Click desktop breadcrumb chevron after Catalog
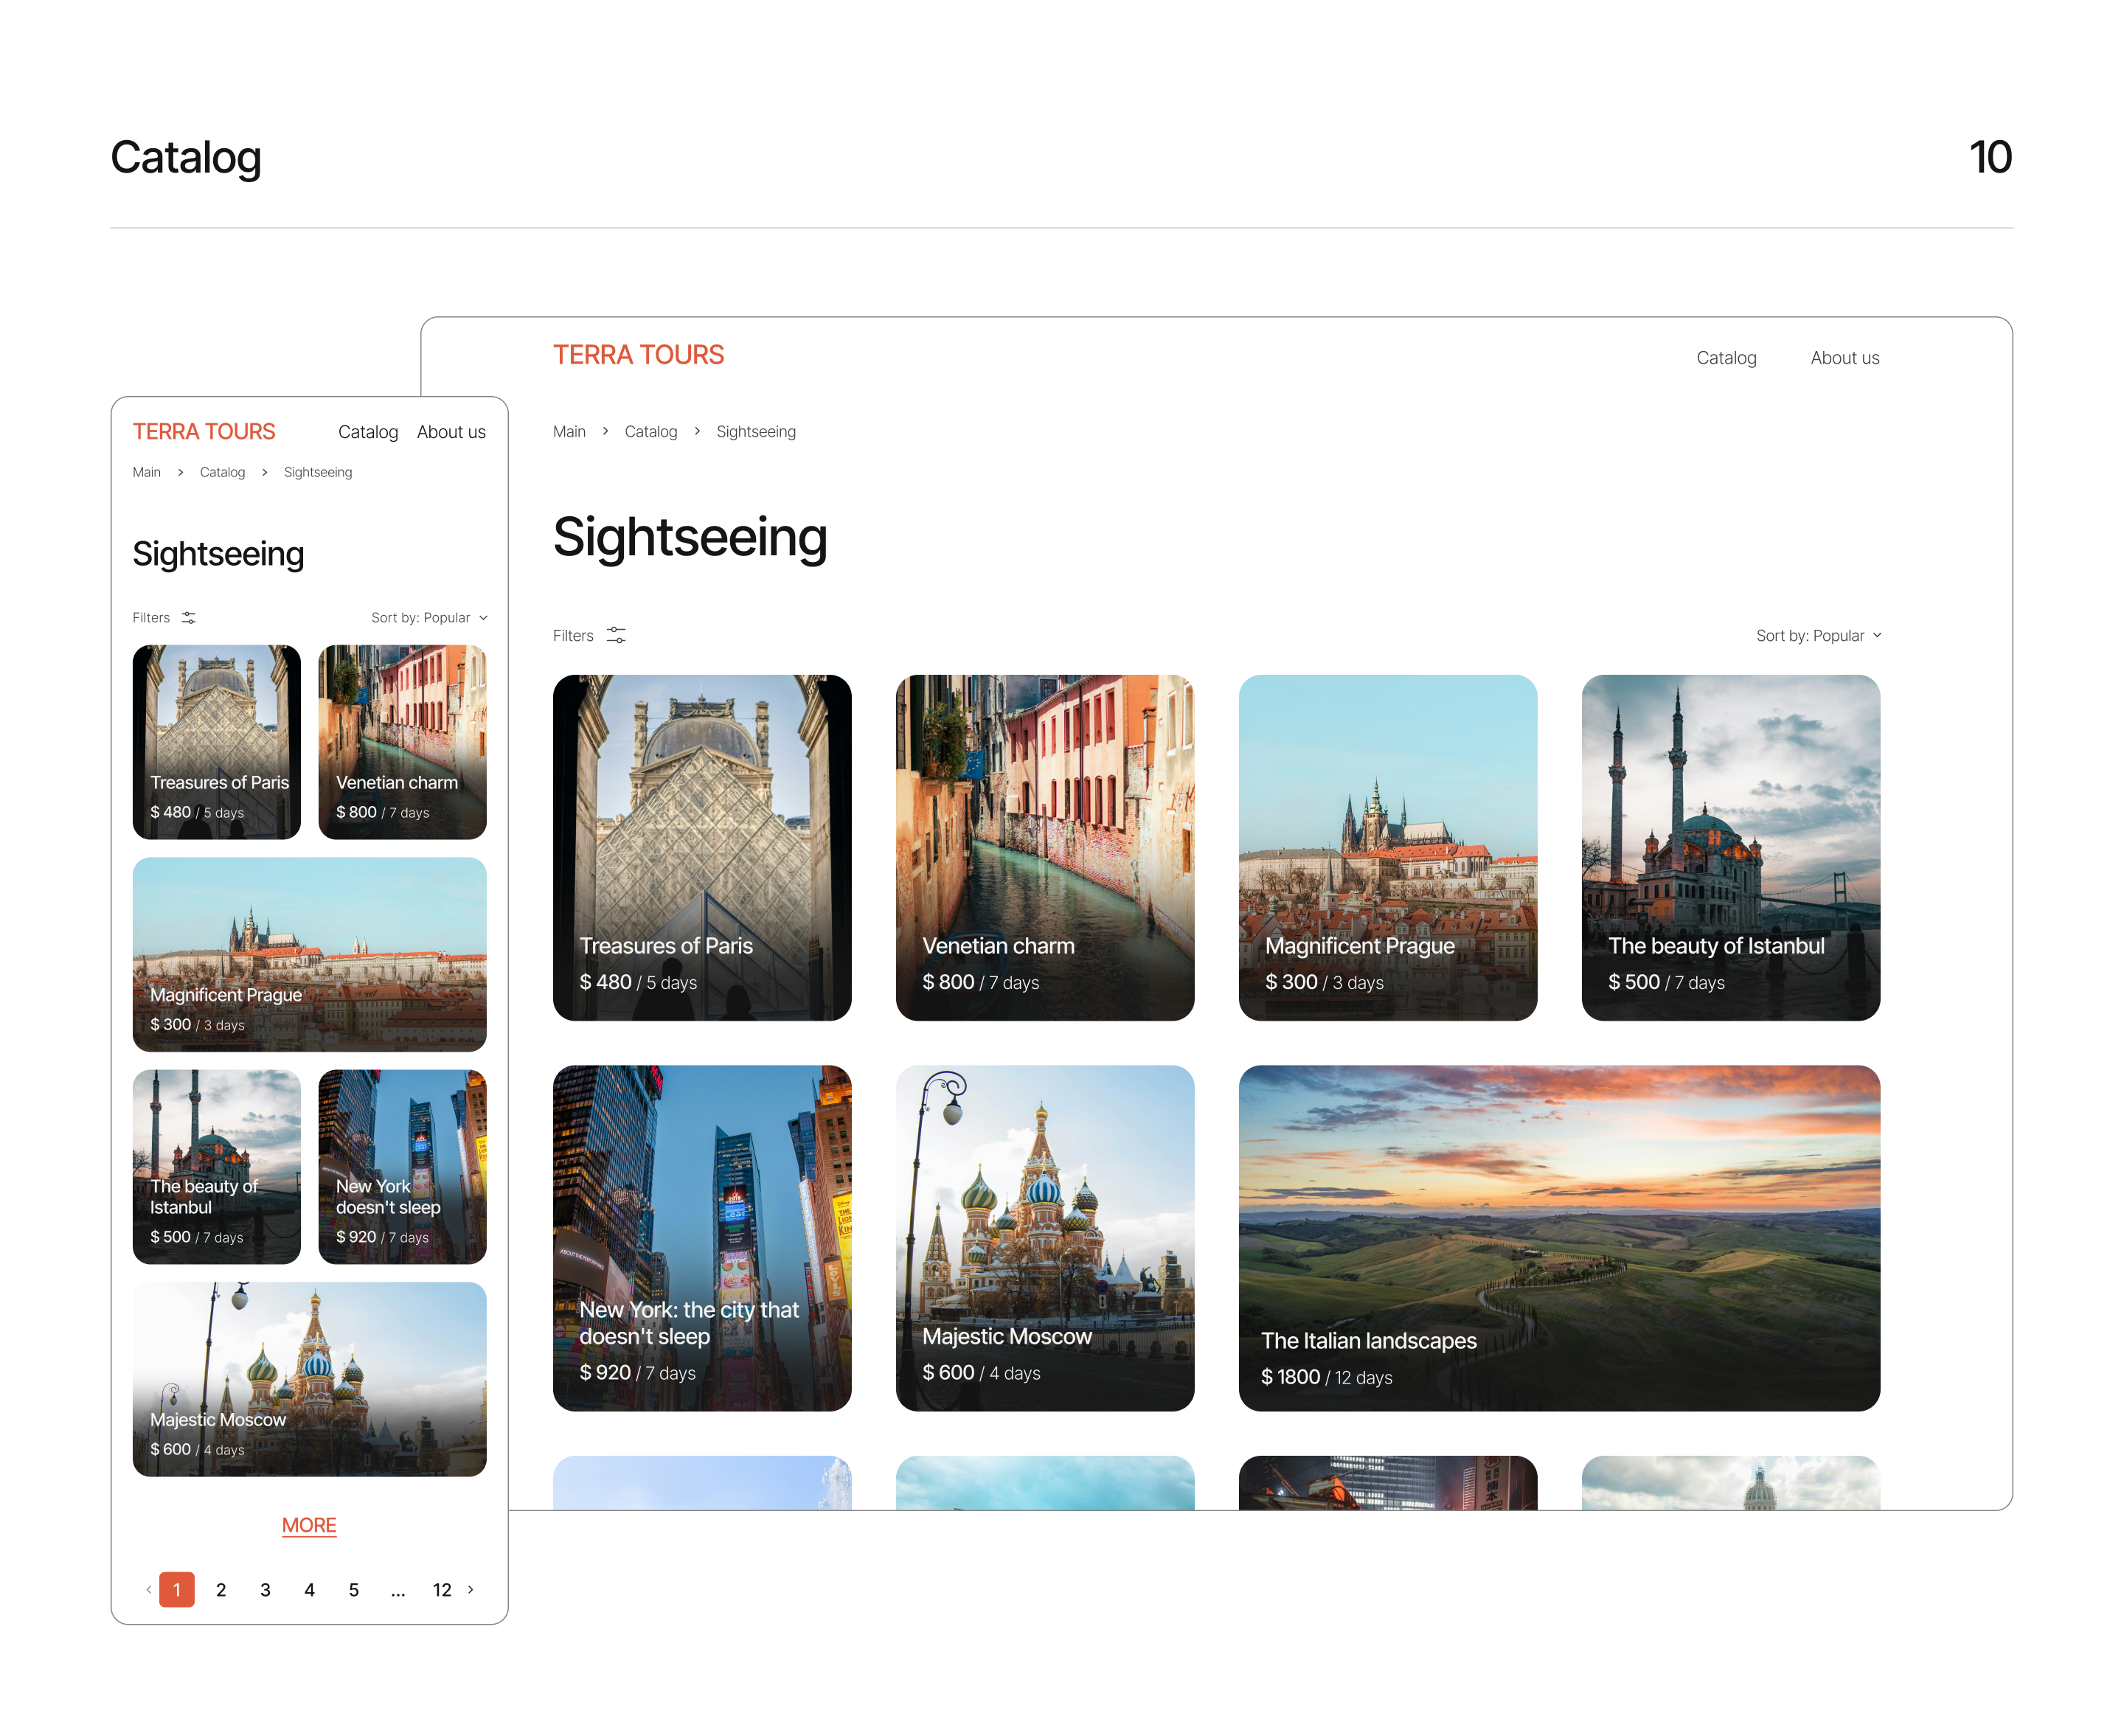Image resolution: width=2124 pixels, height=1736 pixels. (x=697, y=431)
